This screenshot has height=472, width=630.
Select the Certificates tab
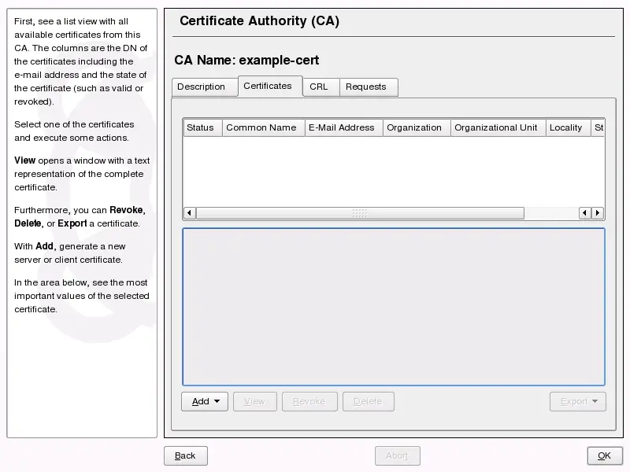pos(268,86)
